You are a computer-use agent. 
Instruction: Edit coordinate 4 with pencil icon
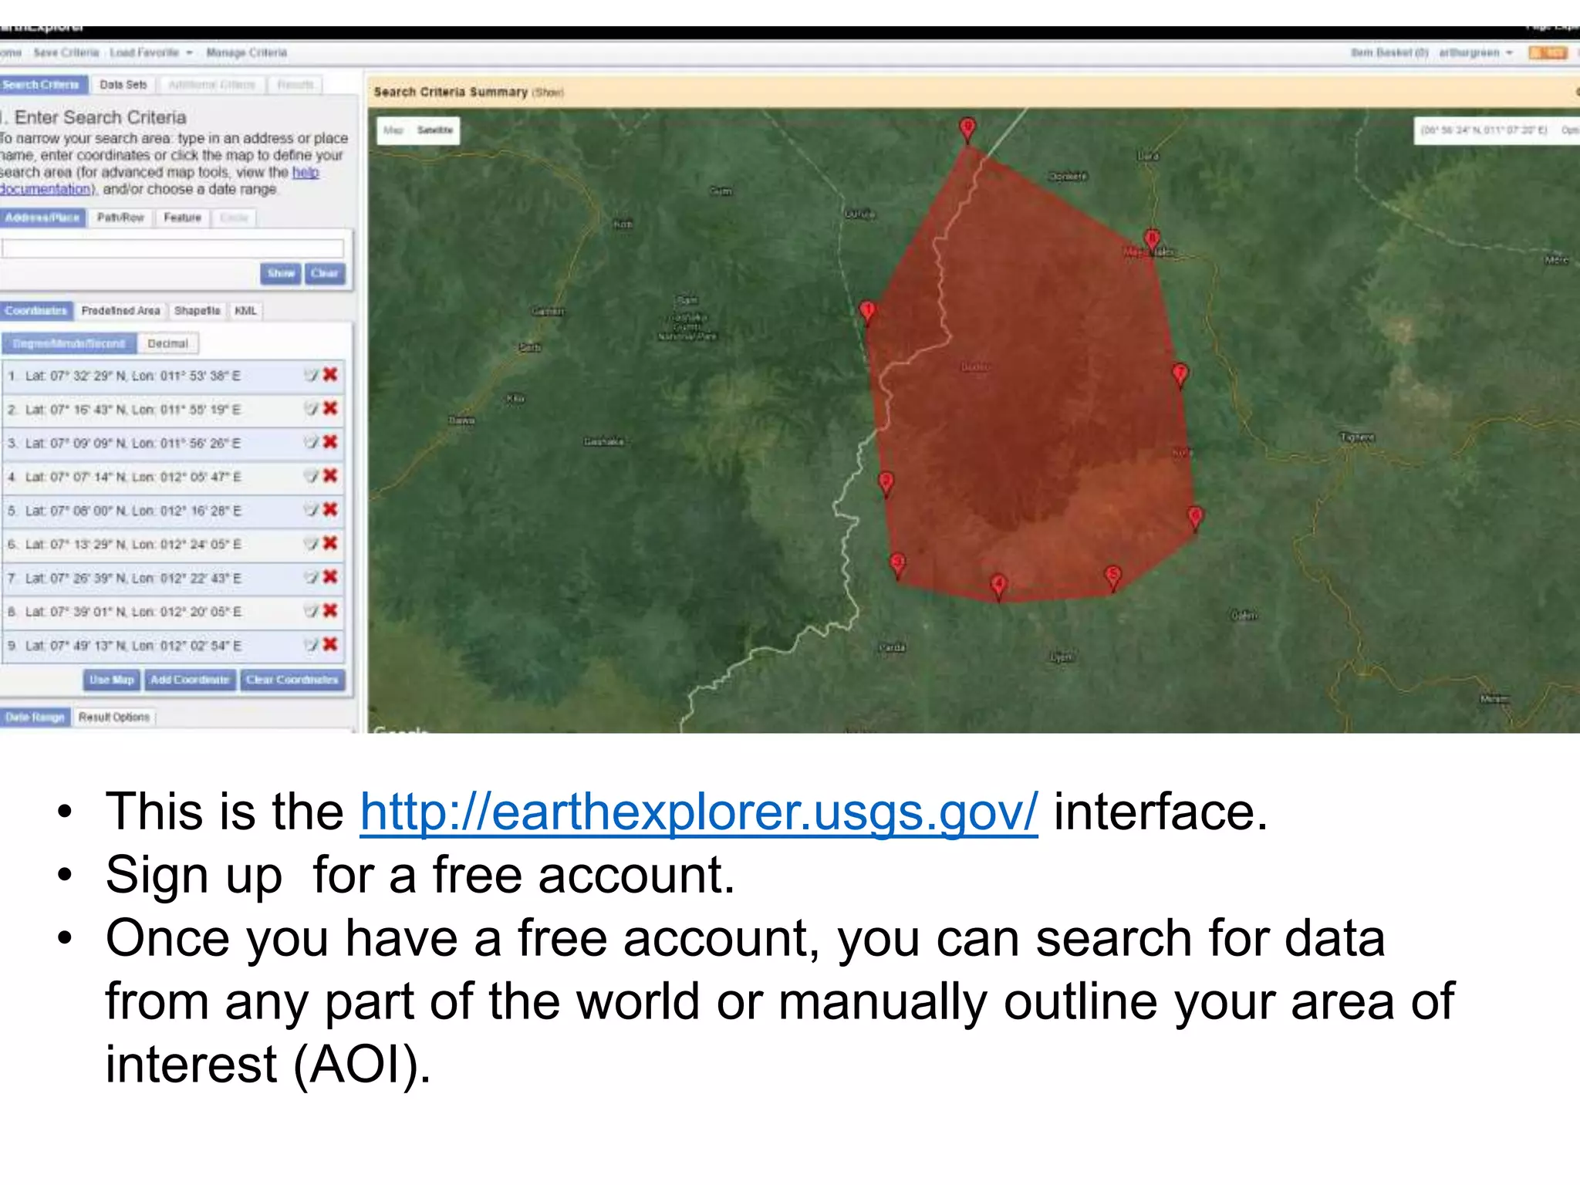[x=310, y=476]
